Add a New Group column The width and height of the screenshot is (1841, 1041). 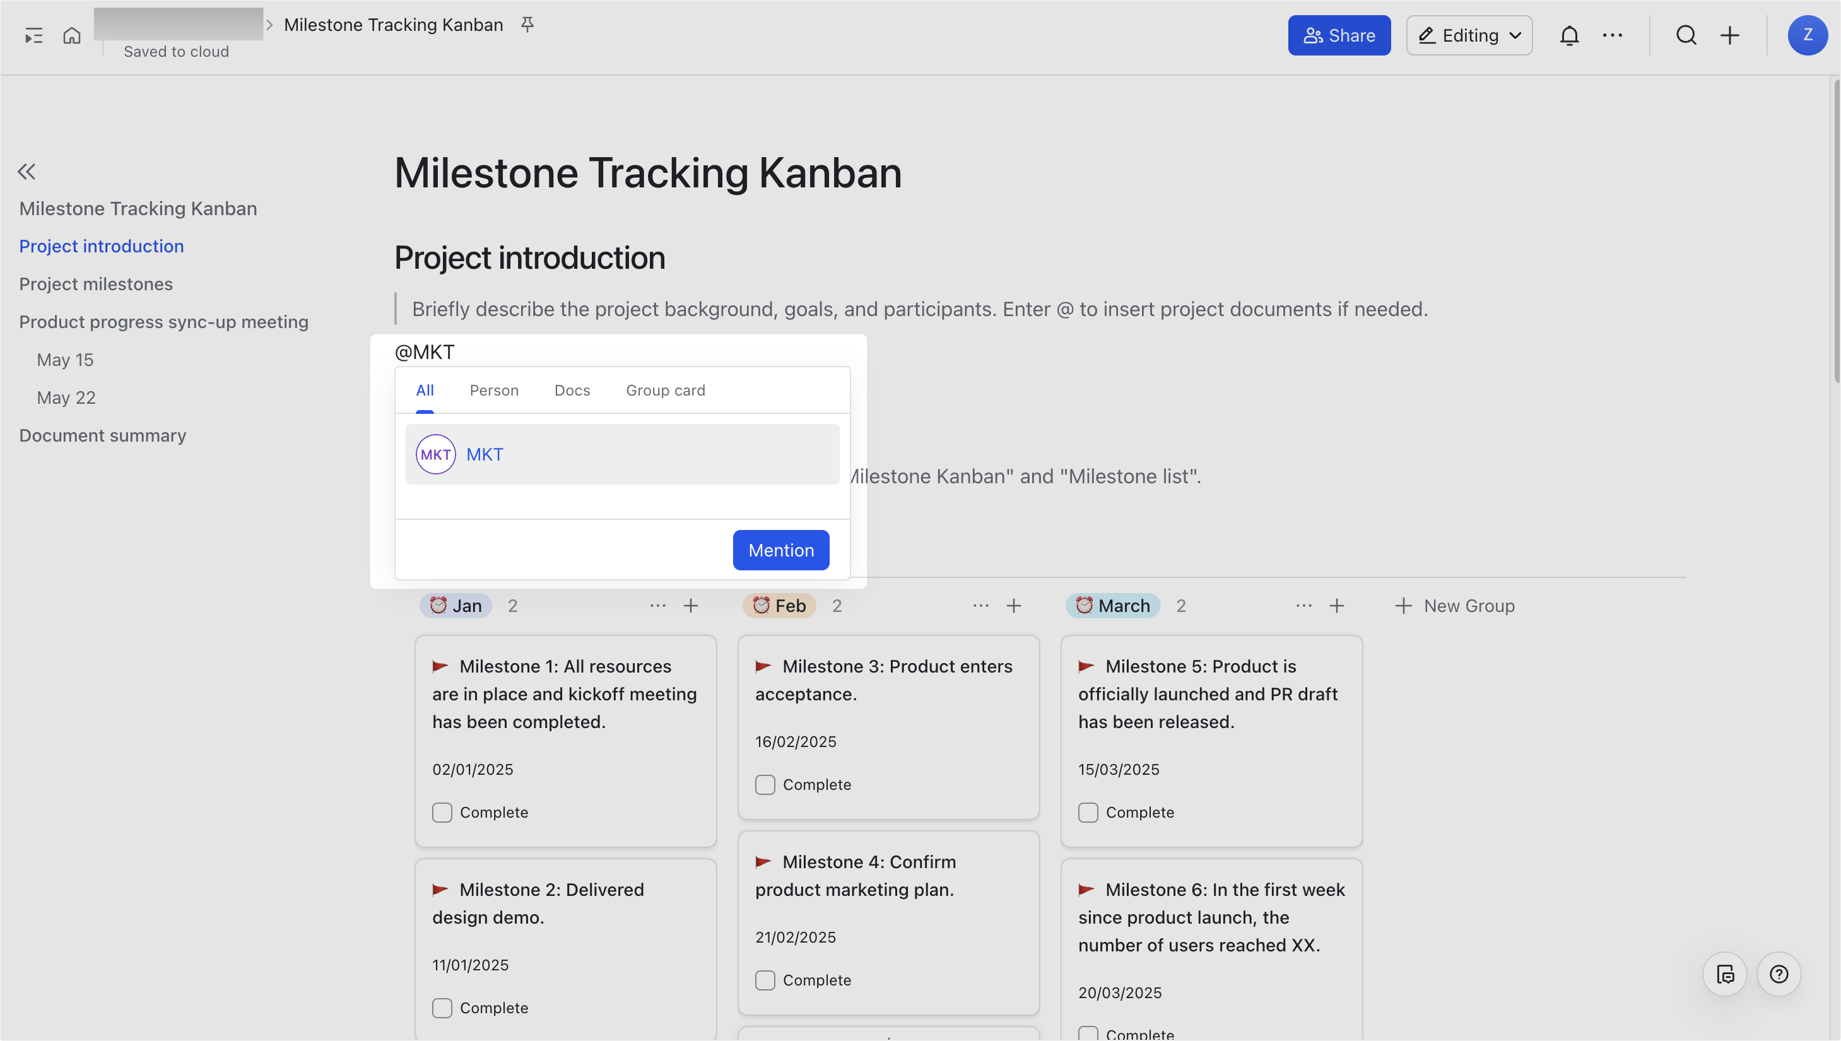click(x=1454, y=606)
